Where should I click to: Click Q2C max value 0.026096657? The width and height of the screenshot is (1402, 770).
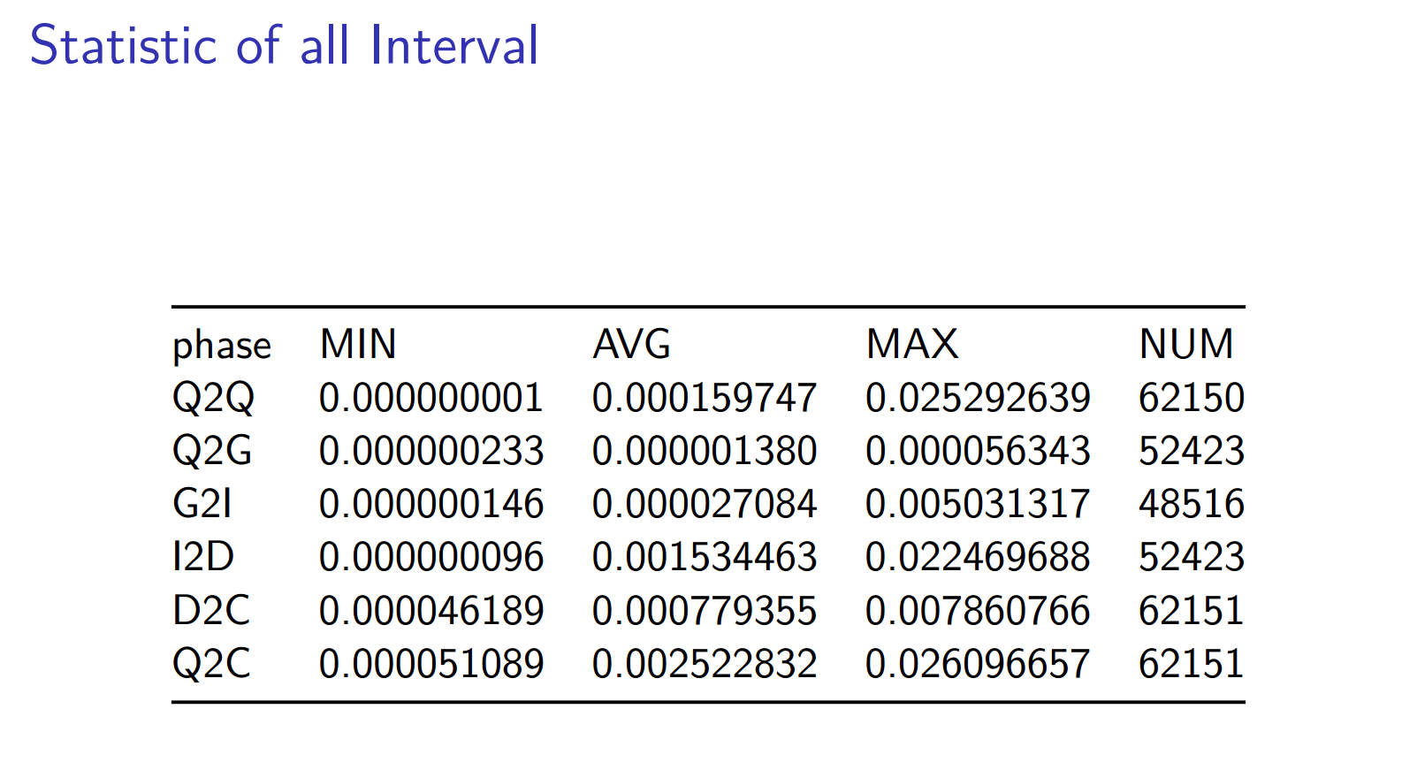point(978,664)
